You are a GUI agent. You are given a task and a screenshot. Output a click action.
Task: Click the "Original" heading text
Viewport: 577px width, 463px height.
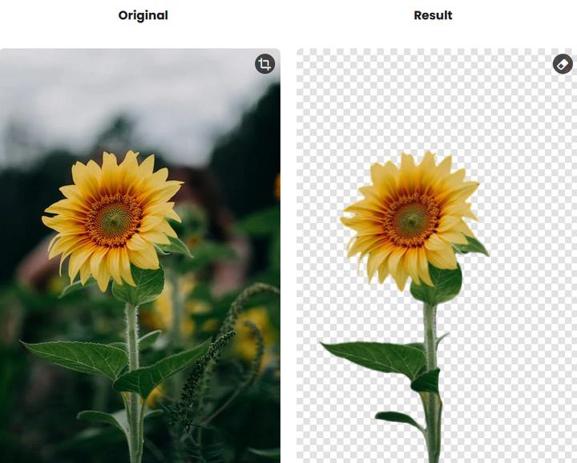(143, 15)
